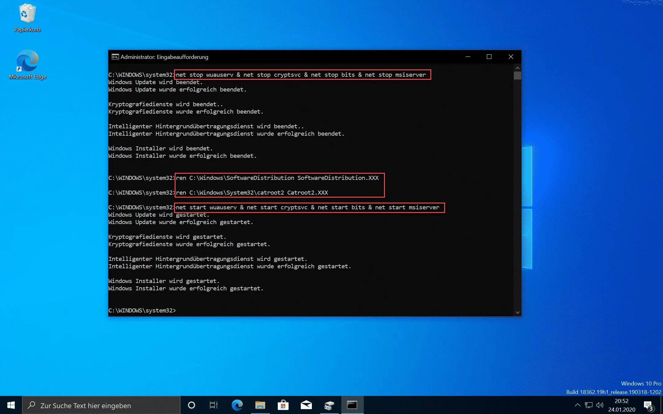The width and height of the screenshot is (663, 414).
Task: Open Microsoft Store from the taskbar
Action: tap(283, 405)
